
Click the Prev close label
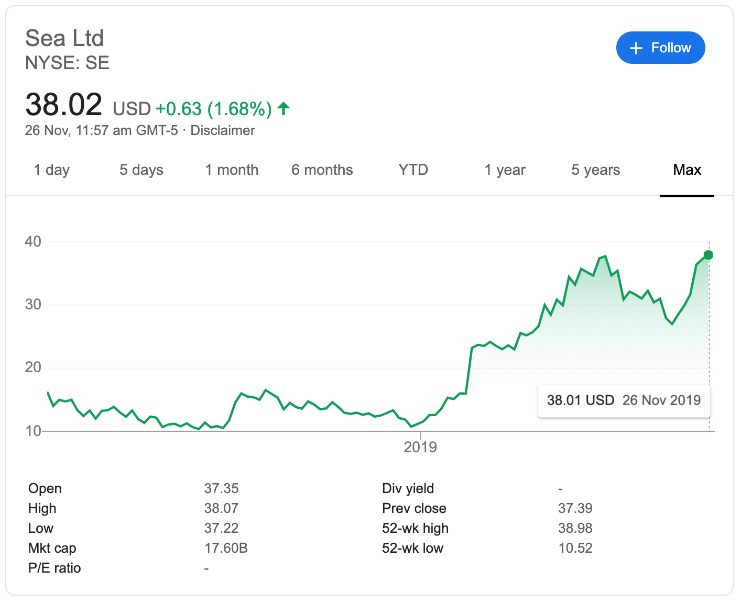pyautogui.click(x=415, y=508)
